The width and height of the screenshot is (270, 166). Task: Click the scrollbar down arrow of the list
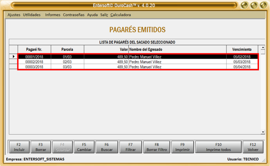[263, 132]
